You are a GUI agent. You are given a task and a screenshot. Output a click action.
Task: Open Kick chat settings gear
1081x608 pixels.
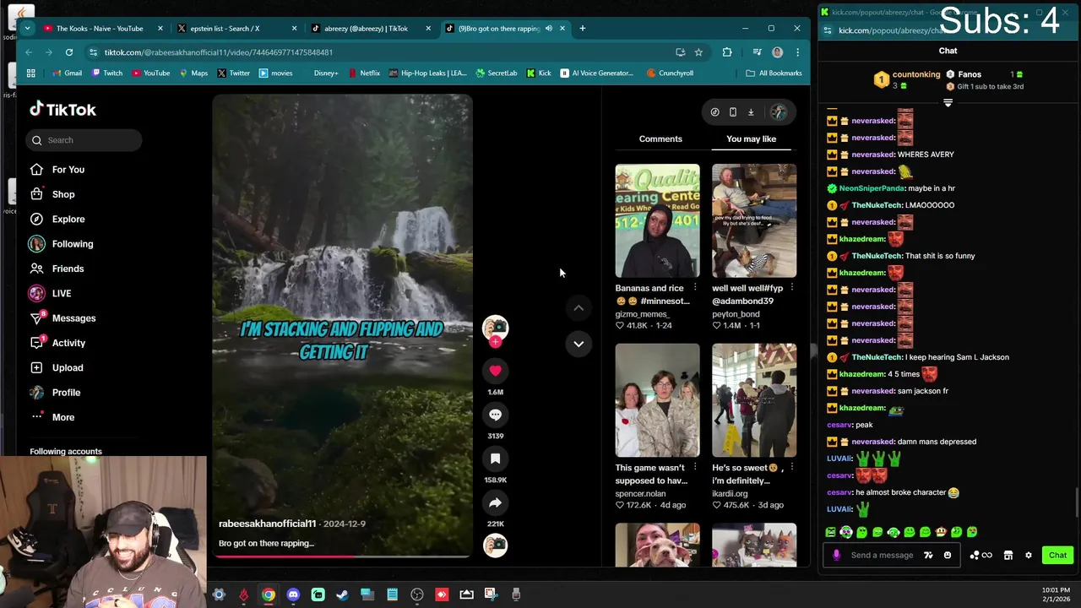(1028, 555)
